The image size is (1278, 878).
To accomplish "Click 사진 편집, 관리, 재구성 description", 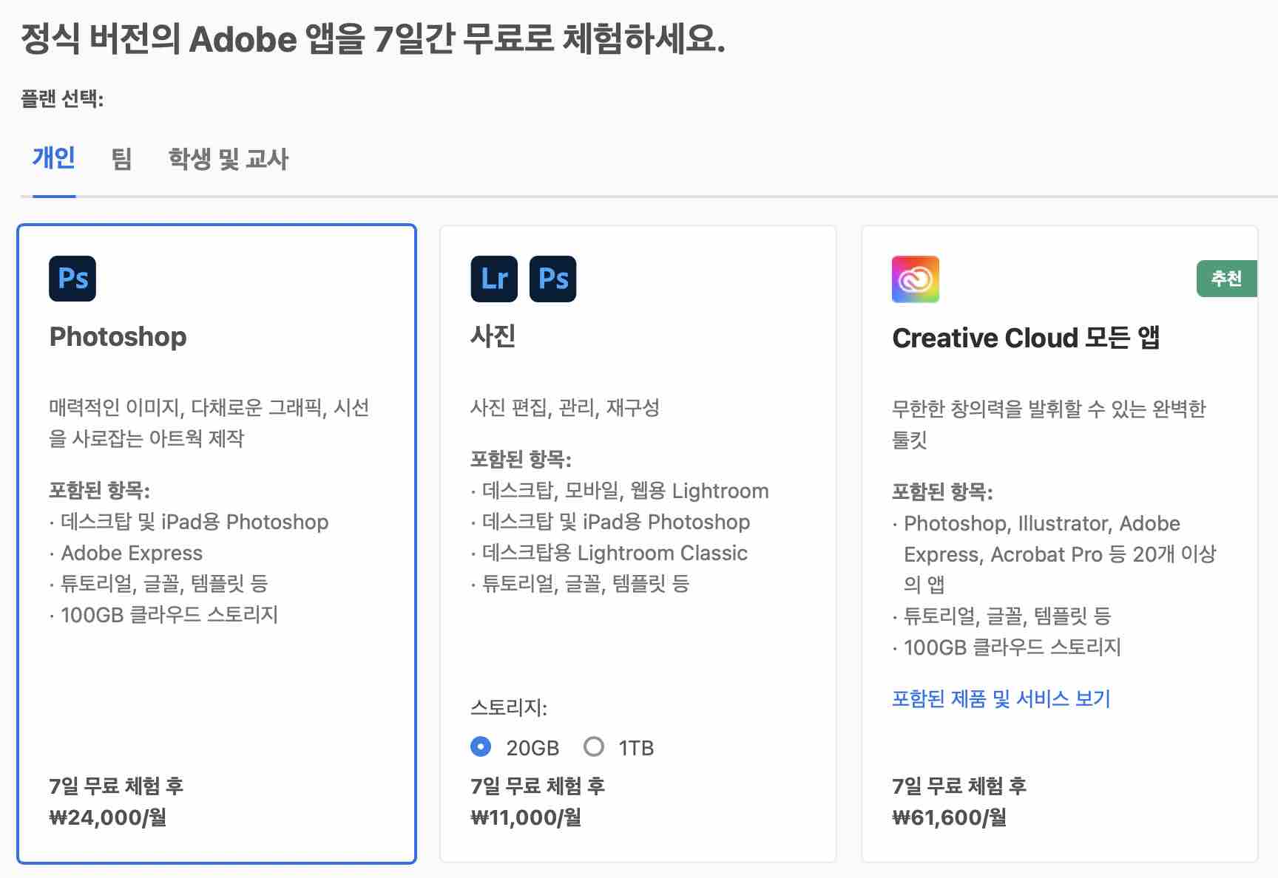I will click(x=565, y=407).
